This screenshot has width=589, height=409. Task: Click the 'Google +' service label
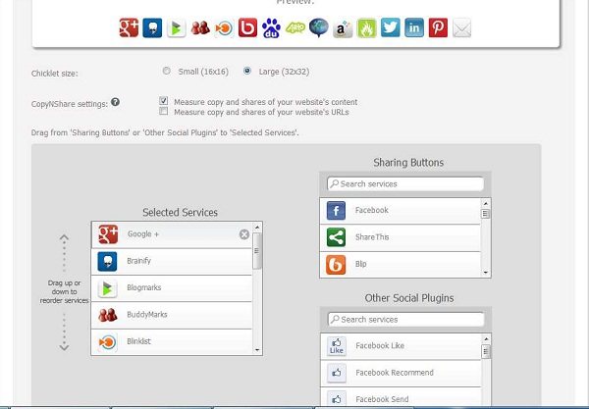tap(143, 234)
